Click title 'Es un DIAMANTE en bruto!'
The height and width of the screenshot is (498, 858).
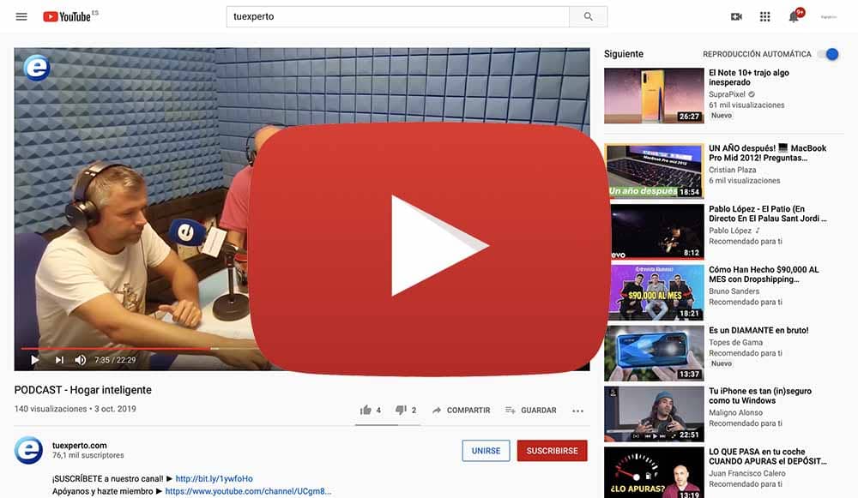pyautogui.click(x=758, y=330)
